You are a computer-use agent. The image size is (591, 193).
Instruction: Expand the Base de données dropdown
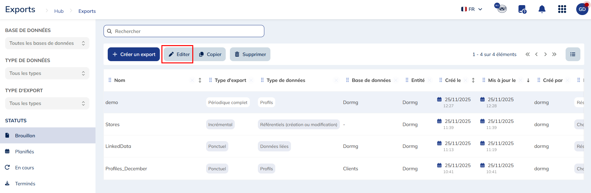pos(47,43)
